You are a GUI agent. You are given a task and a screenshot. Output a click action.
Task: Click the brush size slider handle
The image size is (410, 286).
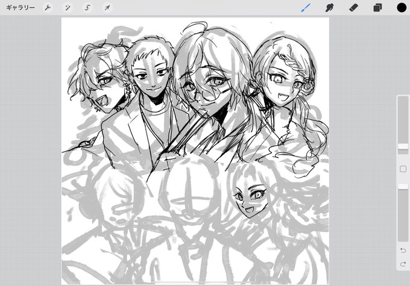(403, 146)
